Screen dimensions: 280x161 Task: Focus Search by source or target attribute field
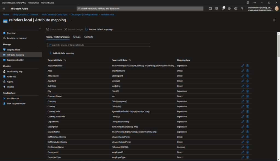[x=99, y=45]
